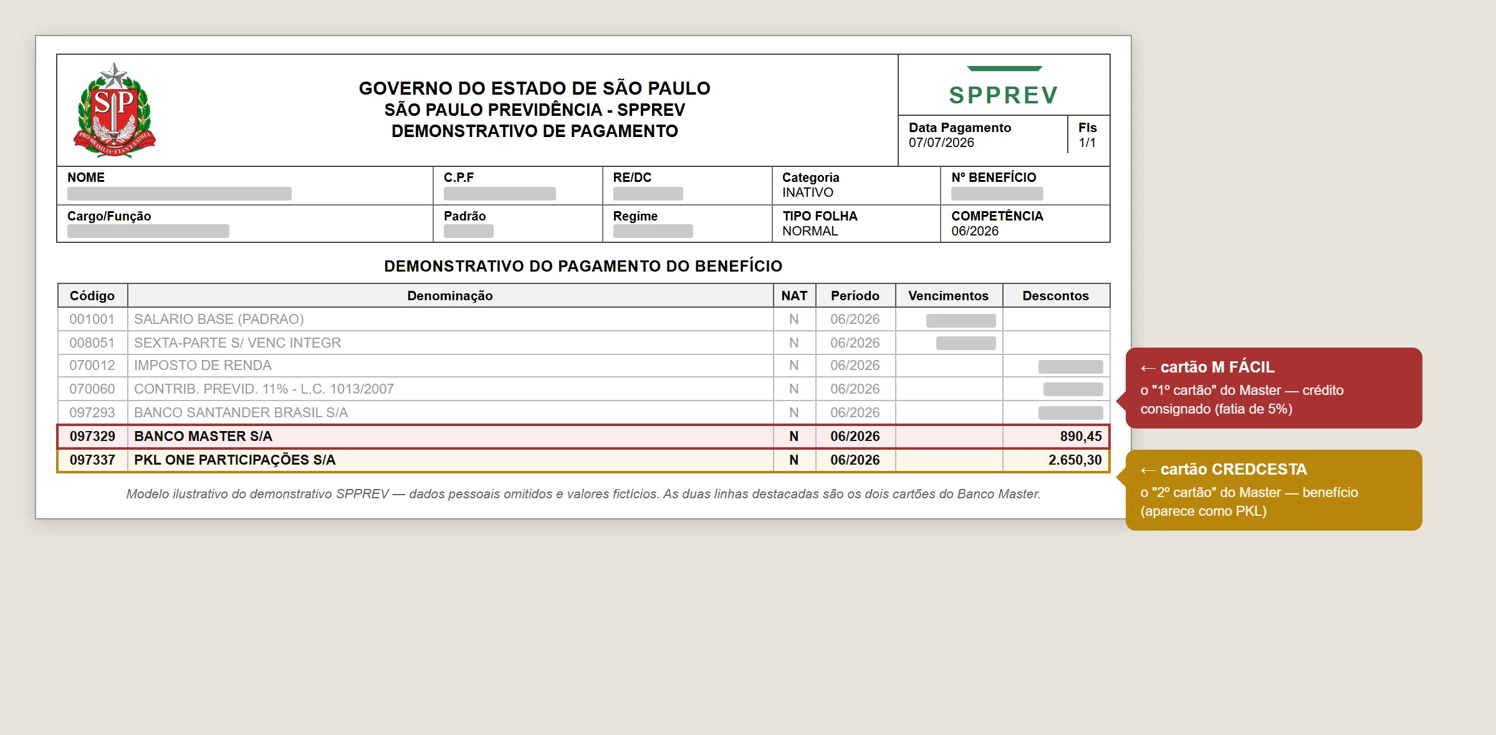Click the NAT column header
Image resolution: width=1496 pixels, height=735 pixels.
pos(794,296)
